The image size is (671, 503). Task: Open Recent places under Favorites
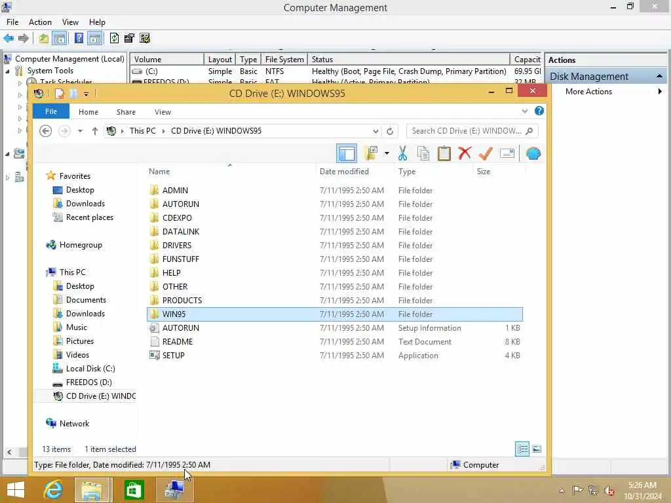89,217
